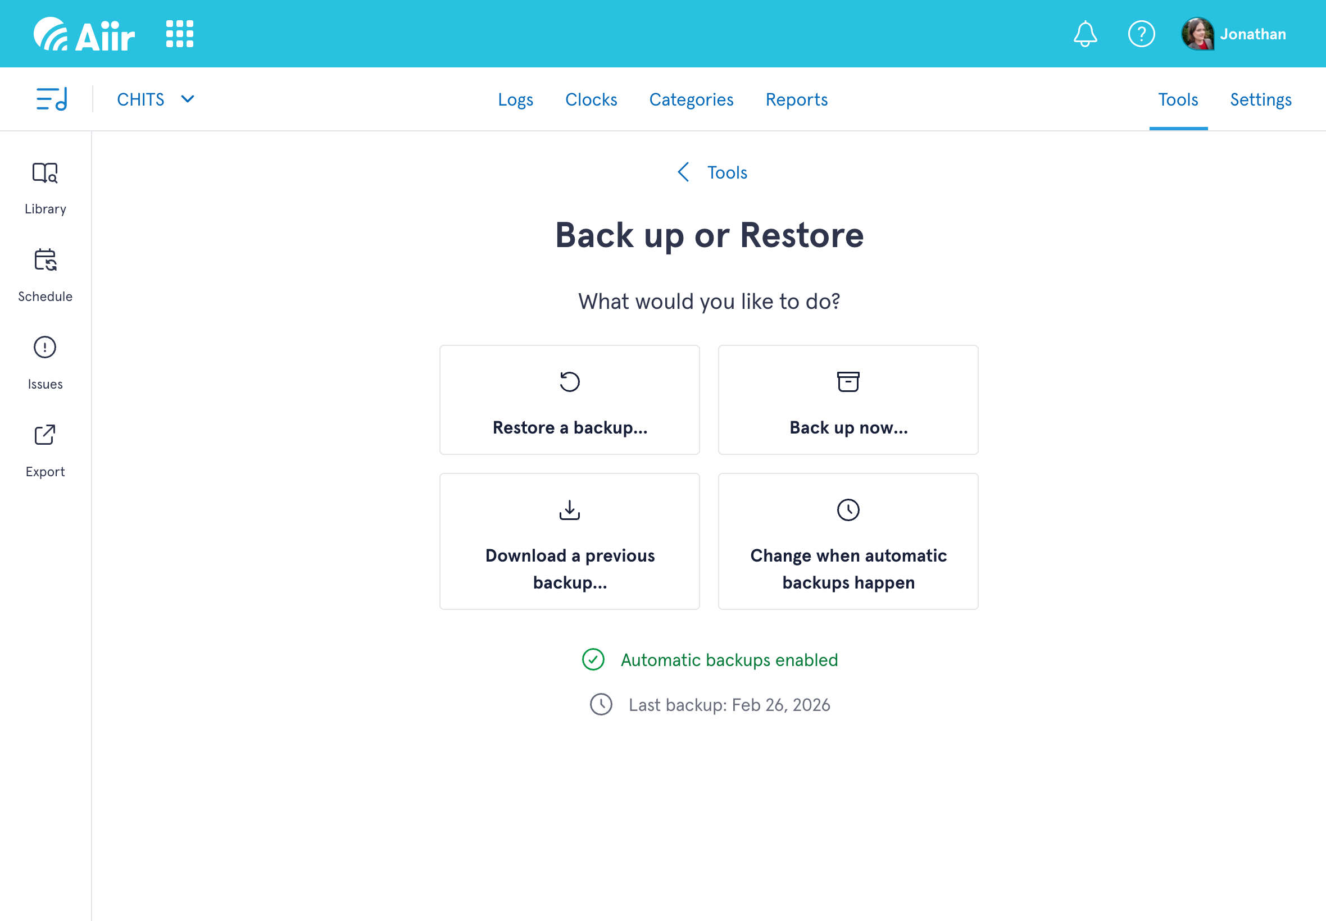The image size is (1326, 921).
Task: Select Change when automatic backups happen
Action: (x=847, y=541)
